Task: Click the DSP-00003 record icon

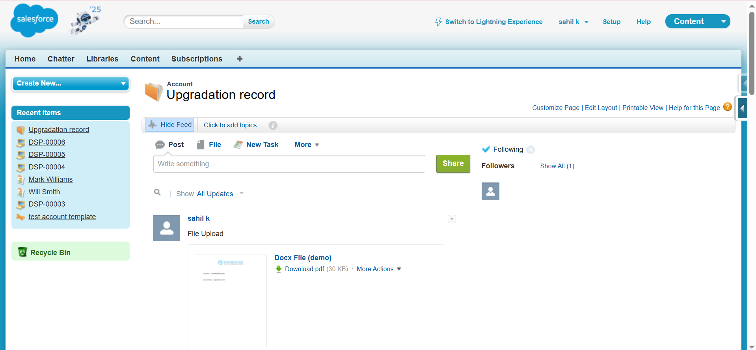Action: coord(21,205)
